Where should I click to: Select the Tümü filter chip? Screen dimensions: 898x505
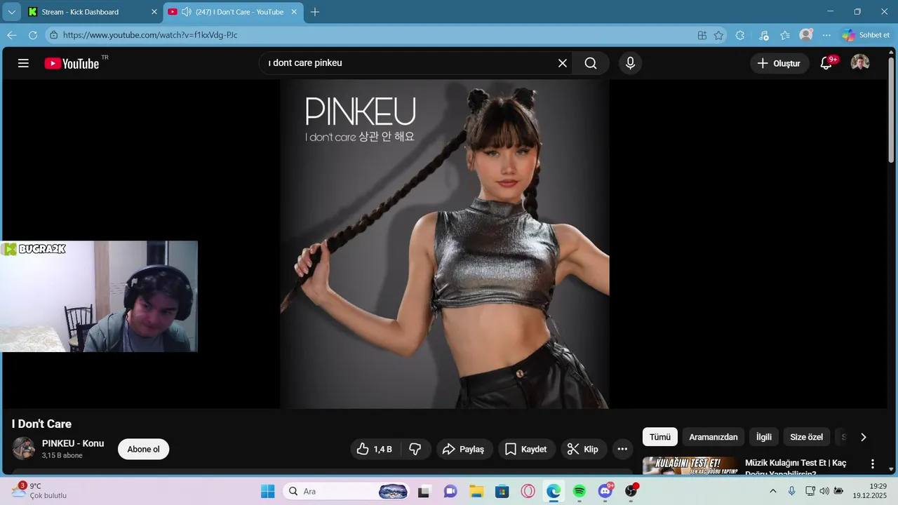click(660, 437)
